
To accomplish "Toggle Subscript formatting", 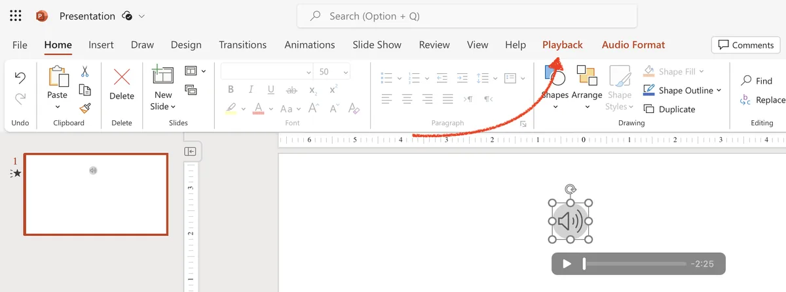I will click(x=313, y=90).
